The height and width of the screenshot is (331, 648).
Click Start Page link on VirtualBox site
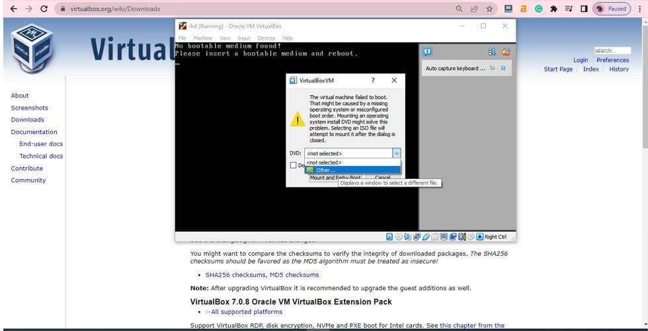coord(558,69)
